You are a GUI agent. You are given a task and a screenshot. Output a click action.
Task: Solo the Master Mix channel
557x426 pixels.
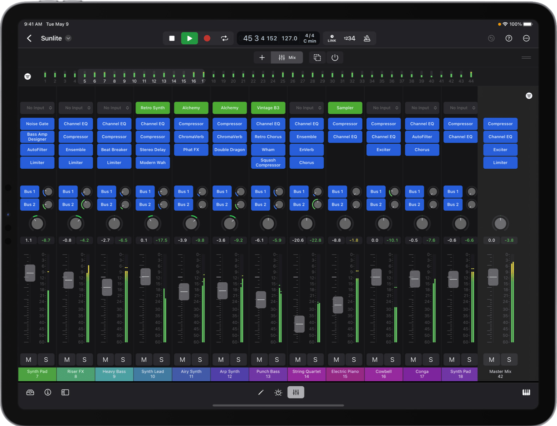[x=509, y=360]
